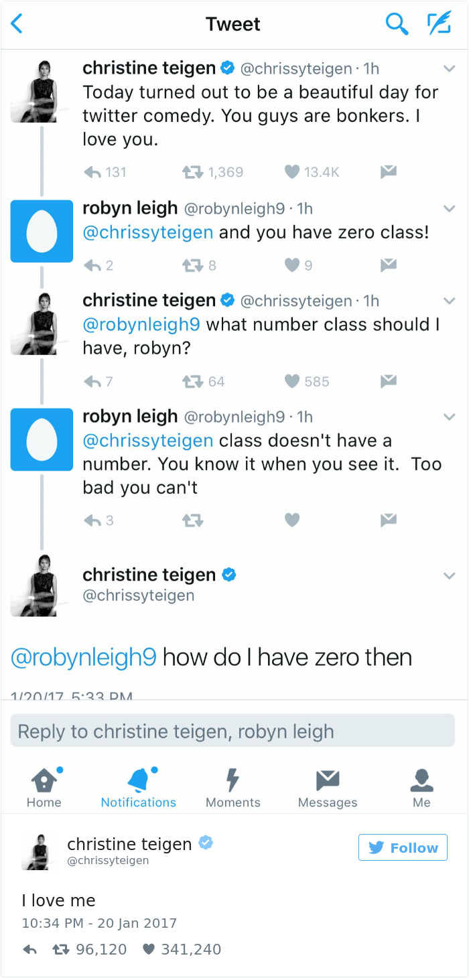The image size is (469, 978).
Task: Compose a new tweet
Action: [439, 23]
